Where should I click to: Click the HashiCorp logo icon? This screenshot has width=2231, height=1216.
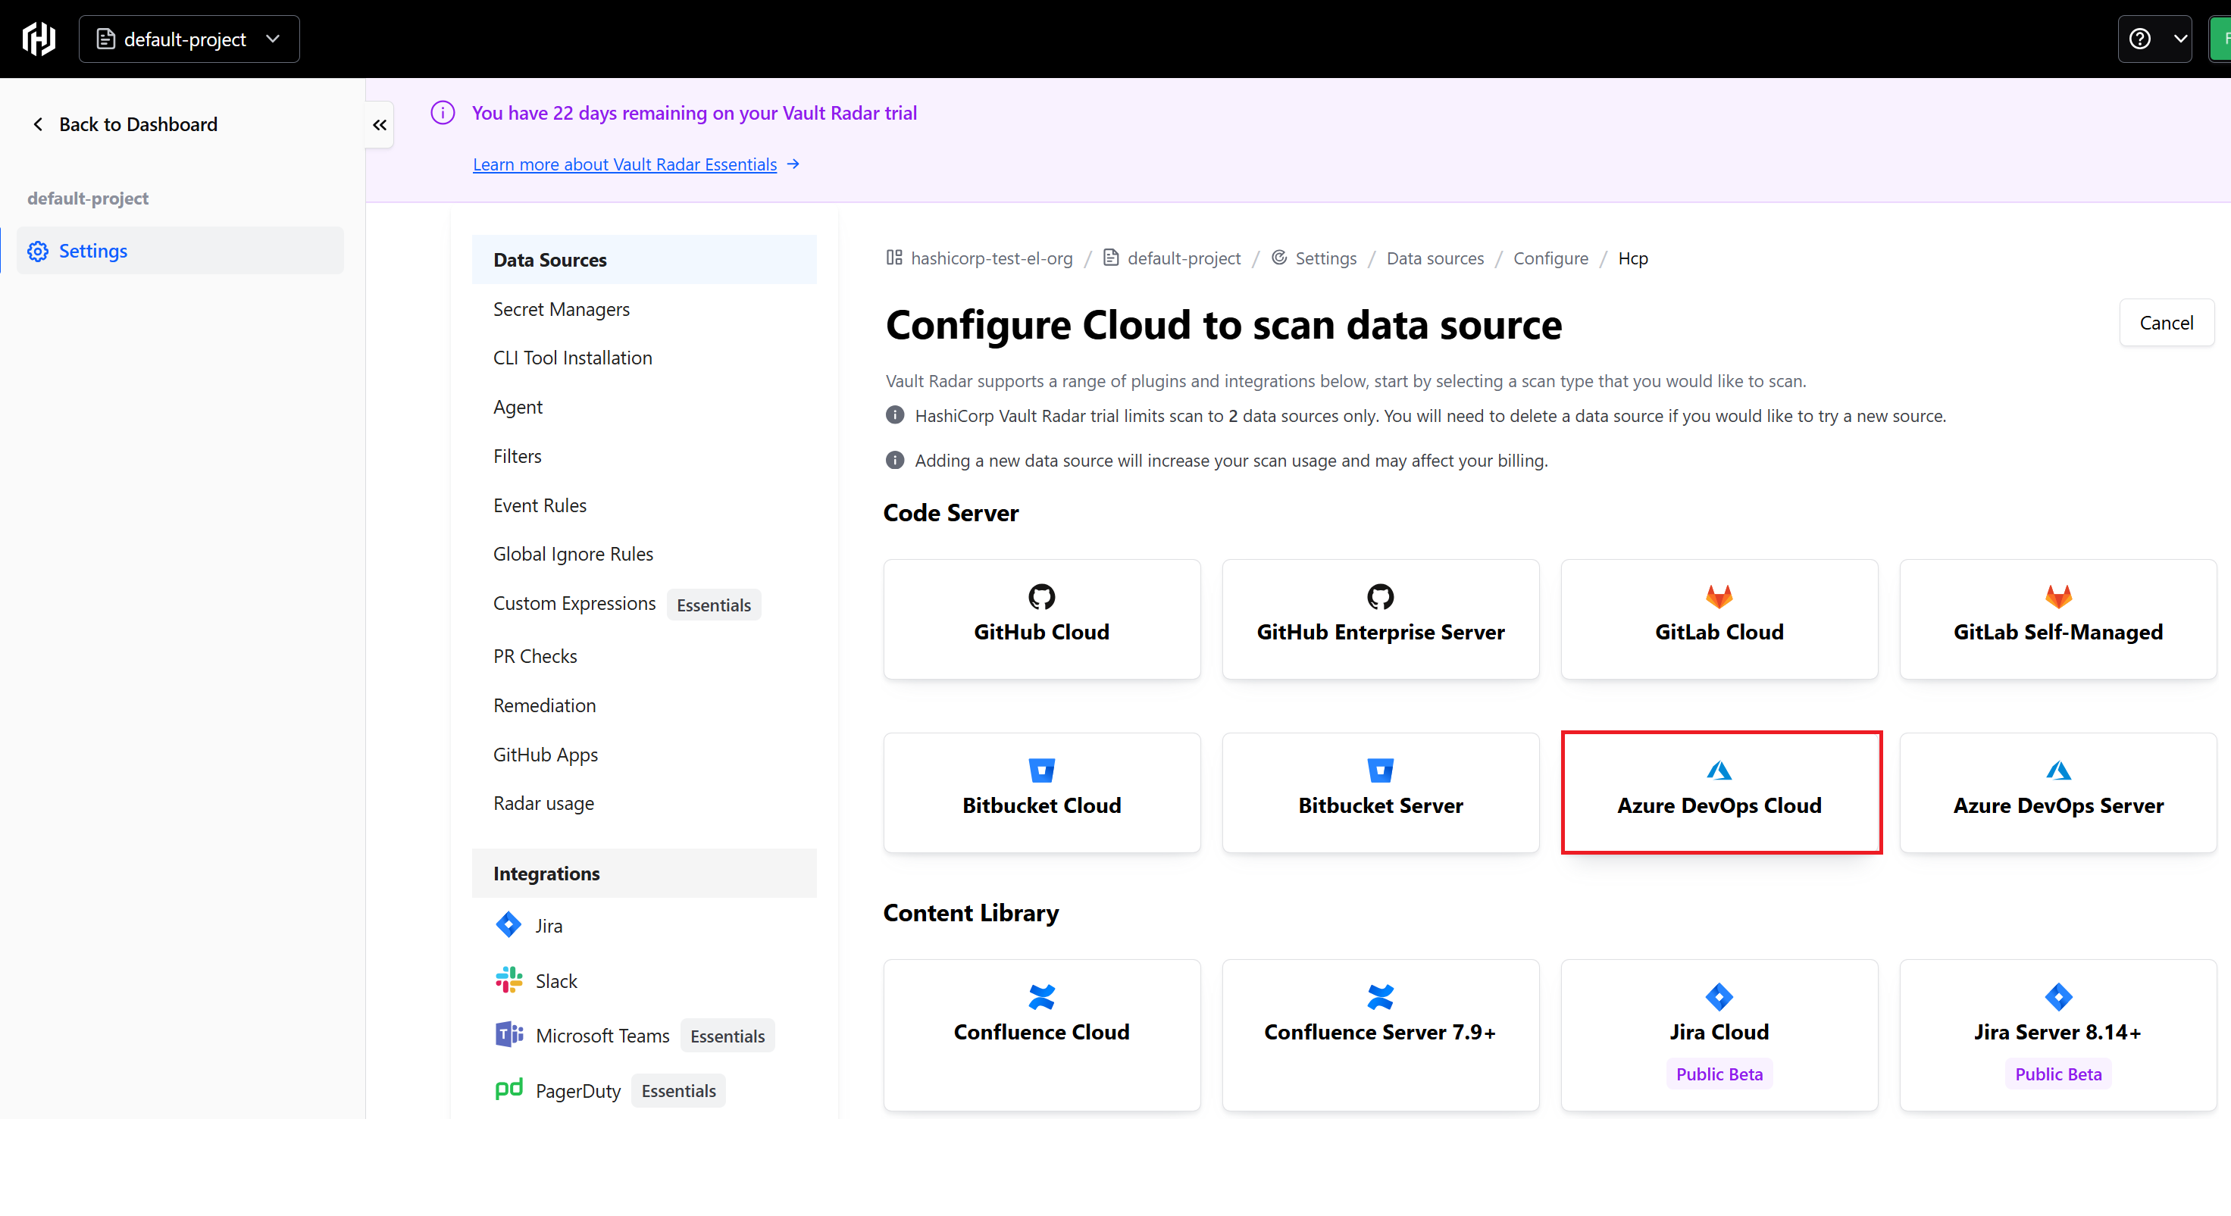click(38, 39)
